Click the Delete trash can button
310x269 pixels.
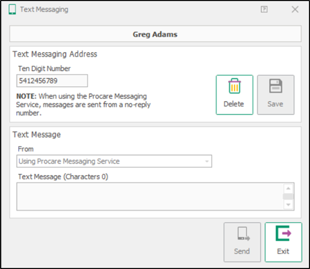point(234,95)
